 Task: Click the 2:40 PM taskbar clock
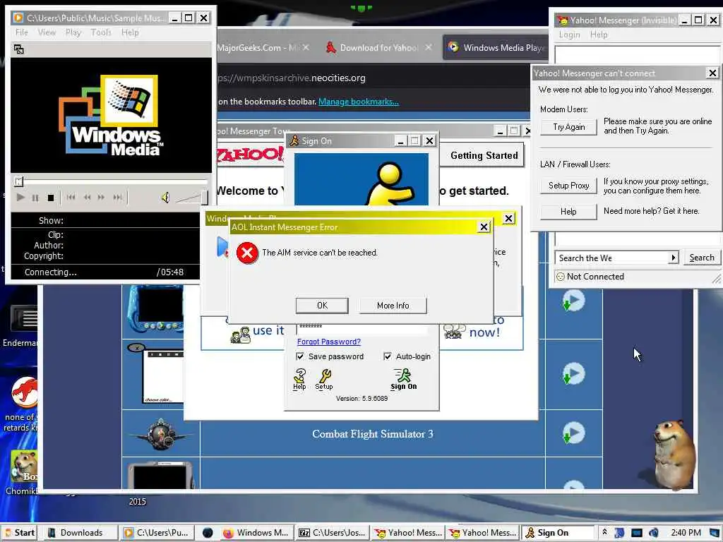[685, 533]
